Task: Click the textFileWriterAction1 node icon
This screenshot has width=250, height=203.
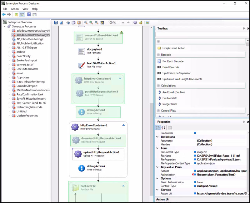Action: (81, 65)
